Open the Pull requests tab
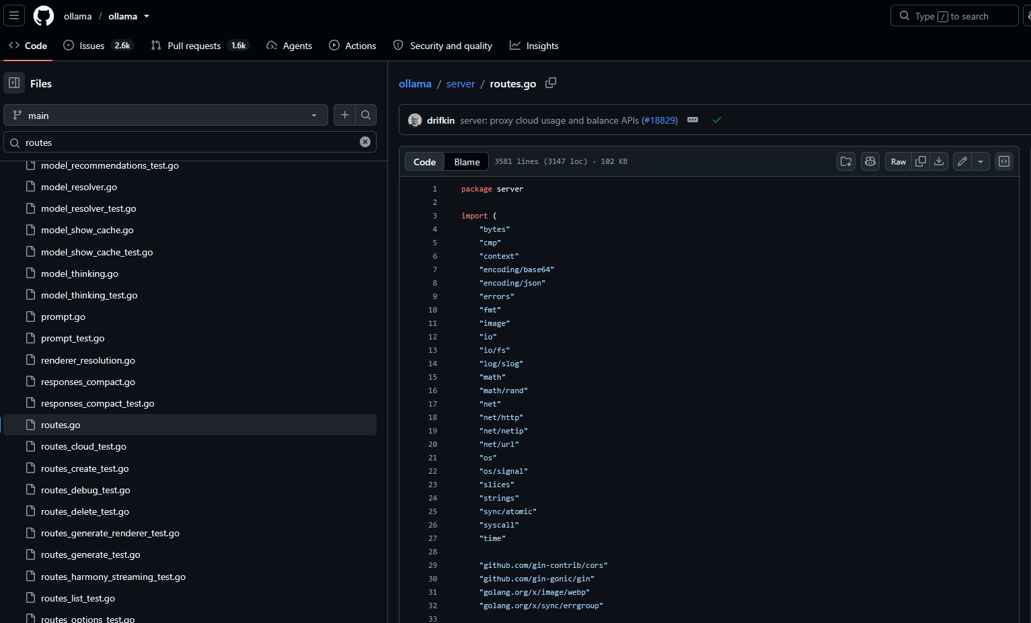 [200, 45]
